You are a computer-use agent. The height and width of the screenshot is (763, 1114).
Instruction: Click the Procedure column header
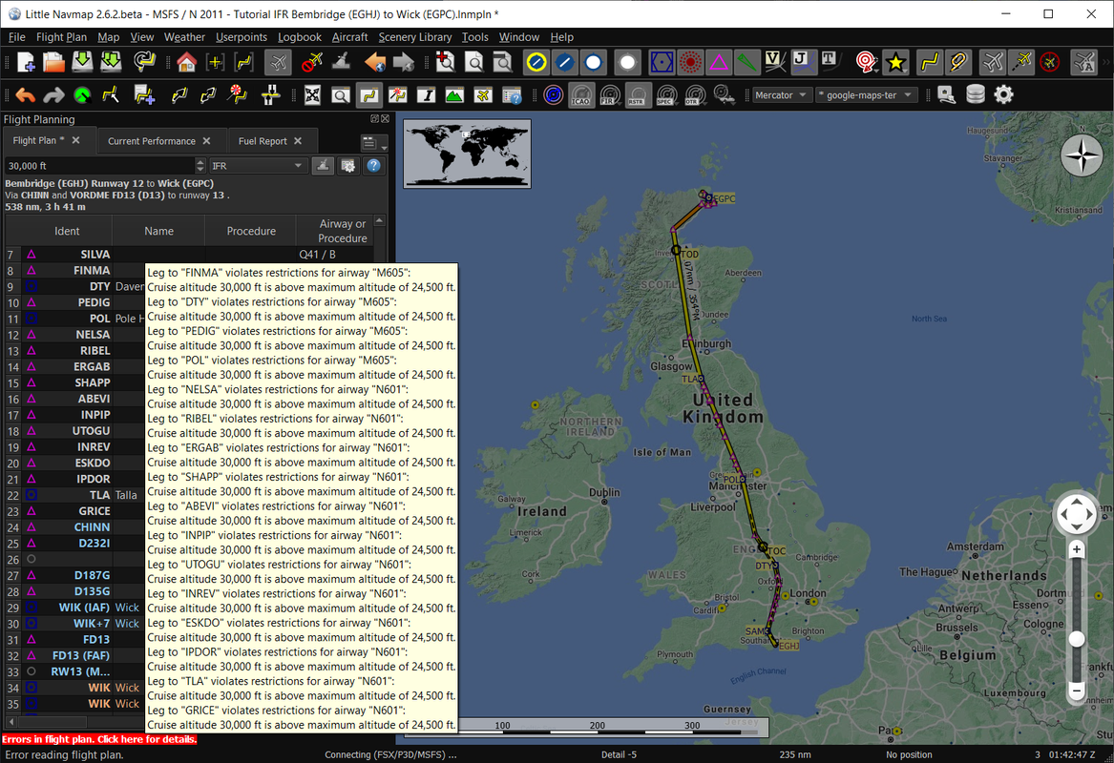tap(251, 231)
